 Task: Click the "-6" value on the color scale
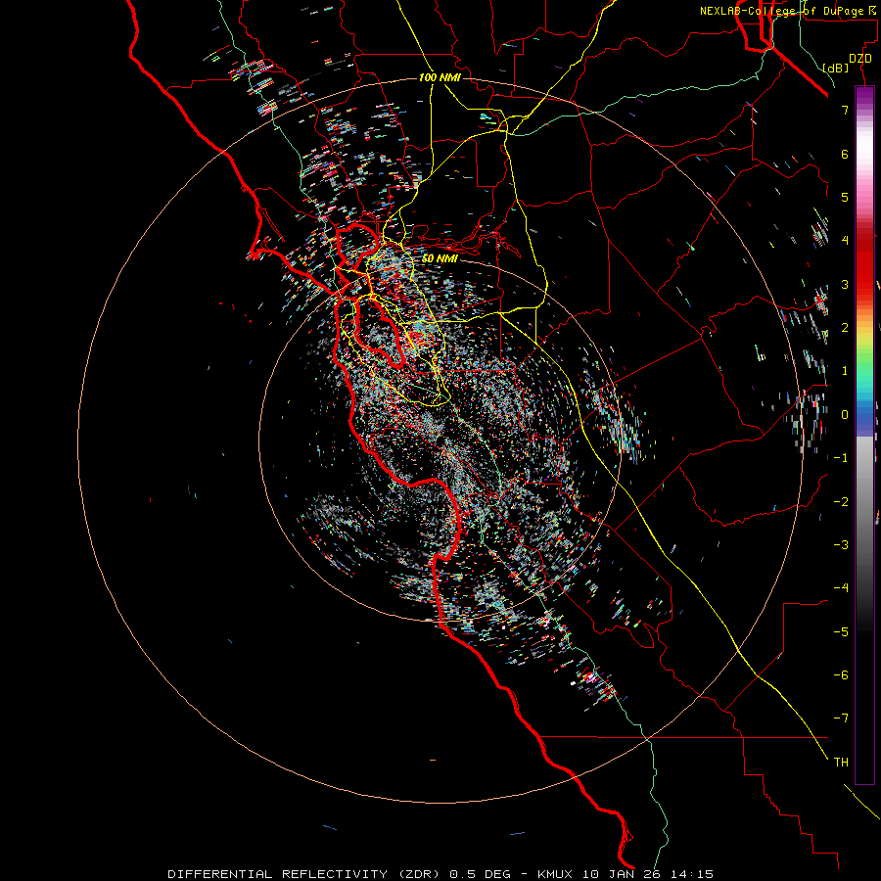tap(841, 674)
